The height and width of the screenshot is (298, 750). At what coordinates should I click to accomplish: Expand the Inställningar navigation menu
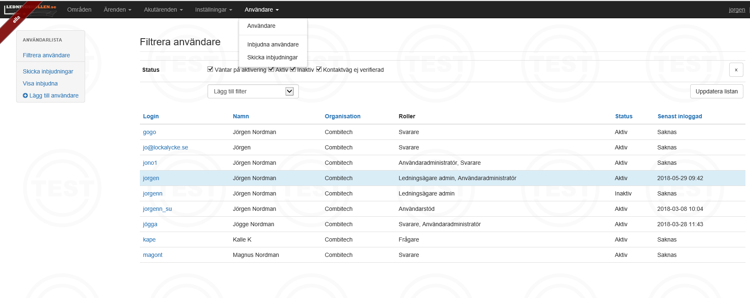coord(213,10)
